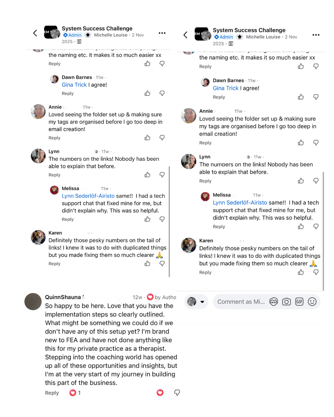
Task: Click Reply under Melissa's comment, right screenshot
Action: (x=219, y=227)
